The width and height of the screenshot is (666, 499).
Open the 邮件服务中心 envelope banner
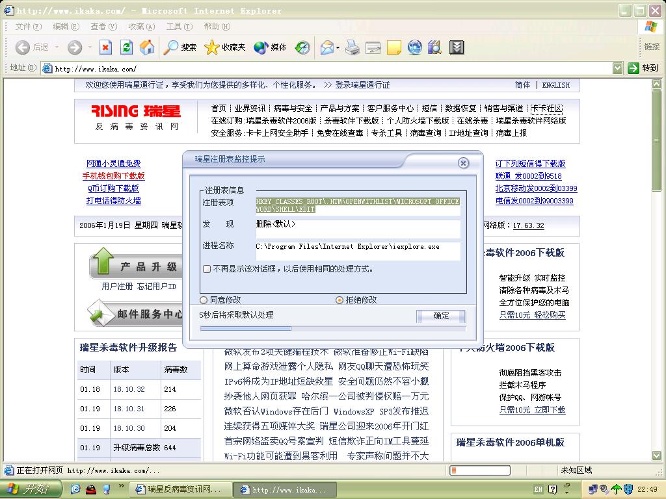point(135,314)
